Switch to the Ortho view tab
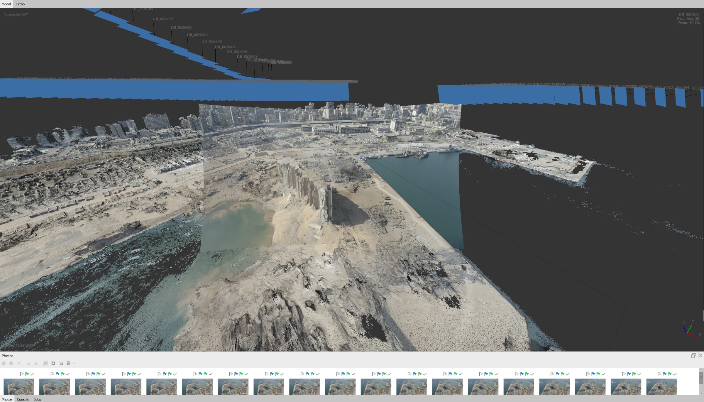This screenshot has width=704, height=402. point(20,4)
